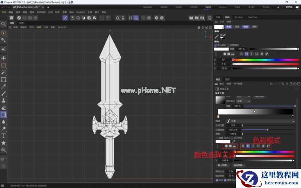
Task: Open the search tool in left toolbar
Action: [4, 24]
